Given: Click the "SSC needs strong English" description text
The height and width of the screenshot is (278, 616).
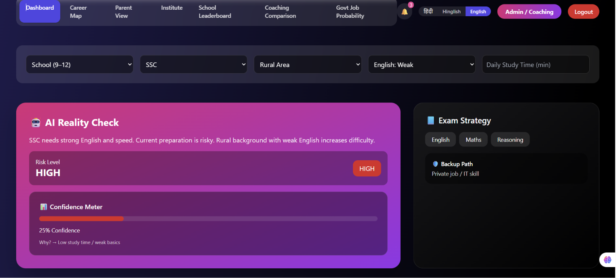Looking at the screenshot, I should [x=202, y=140].
